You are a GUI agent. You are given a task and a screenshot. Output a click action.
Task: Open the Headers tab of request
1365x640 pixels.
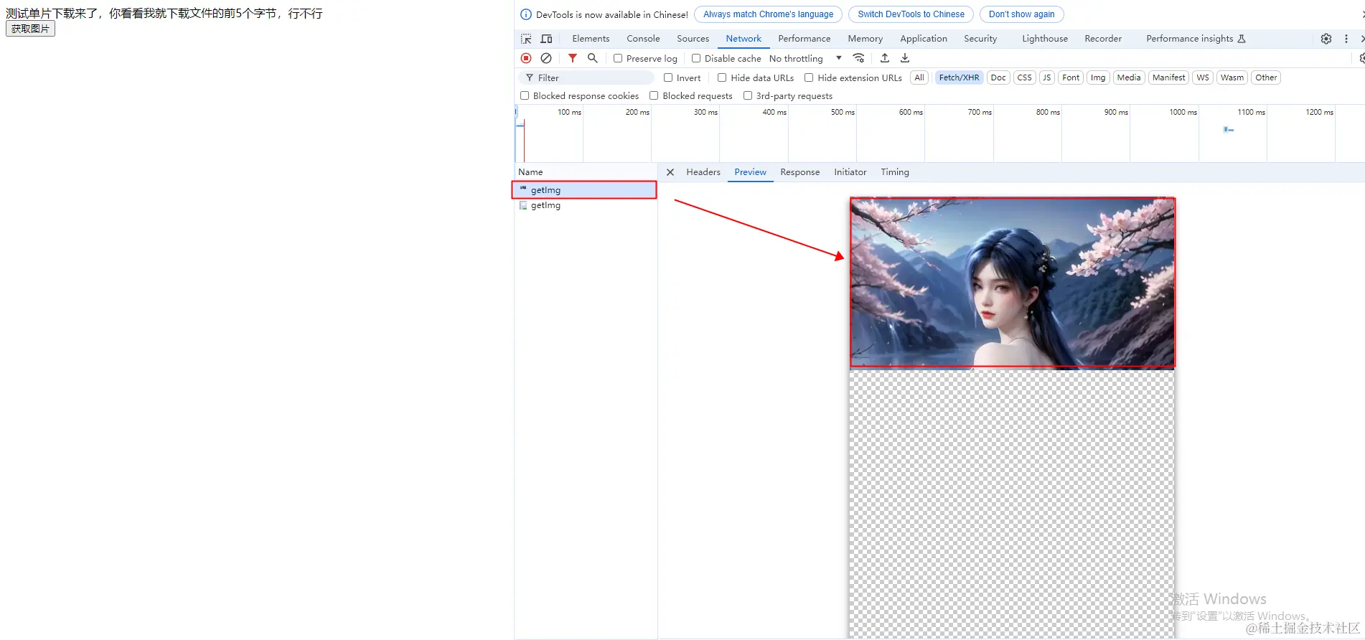coord(703,172)
